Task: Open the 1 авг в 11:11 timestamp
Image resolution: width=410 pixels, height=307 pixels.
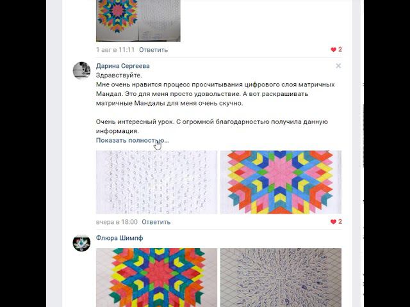Action: click(x=115, y=50)
